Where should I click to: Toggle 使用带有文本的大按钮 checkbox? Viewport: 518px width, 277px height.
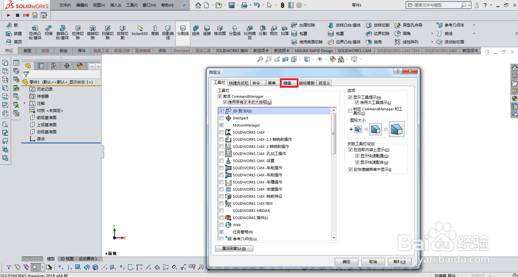pyautogui.click(x=225, y=102)
